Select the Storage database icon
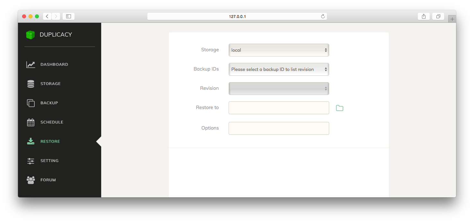Screen dimensions: 474x223 (31, 84)
